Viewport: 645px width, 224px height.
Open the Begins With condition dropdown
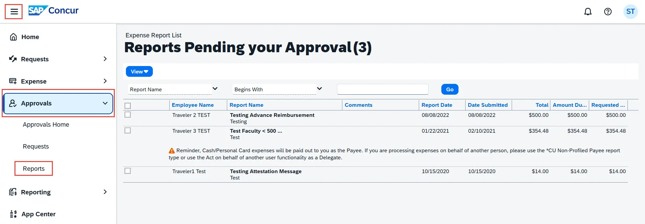pyautogui.click(x=278, y=89)
